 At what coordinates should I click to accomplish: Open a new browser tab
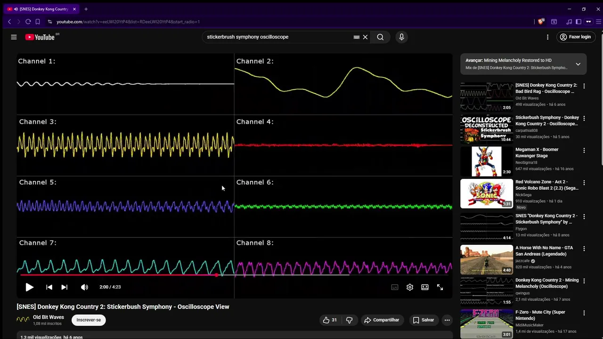86,9
